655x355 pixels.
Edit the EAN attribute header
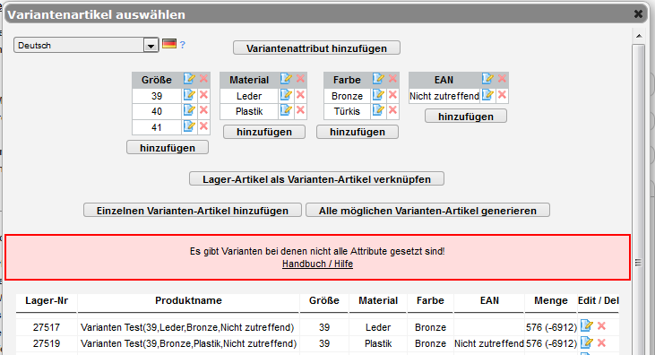pyautogui.click(x=487, y=79)
